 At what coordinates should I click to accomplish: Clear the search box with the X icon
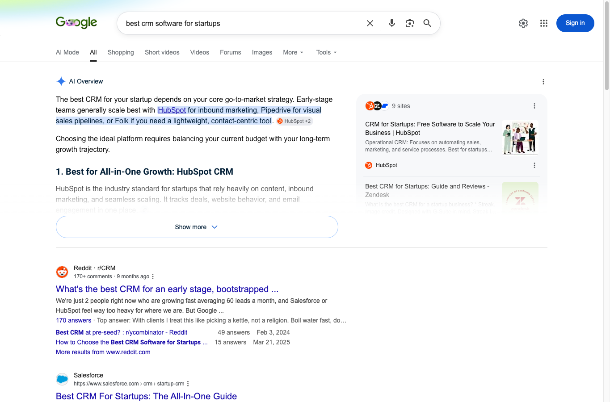[x=370, y=23]
